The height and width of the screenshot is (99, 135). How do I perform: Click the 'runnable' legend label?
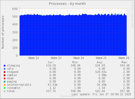coord(13,88)
